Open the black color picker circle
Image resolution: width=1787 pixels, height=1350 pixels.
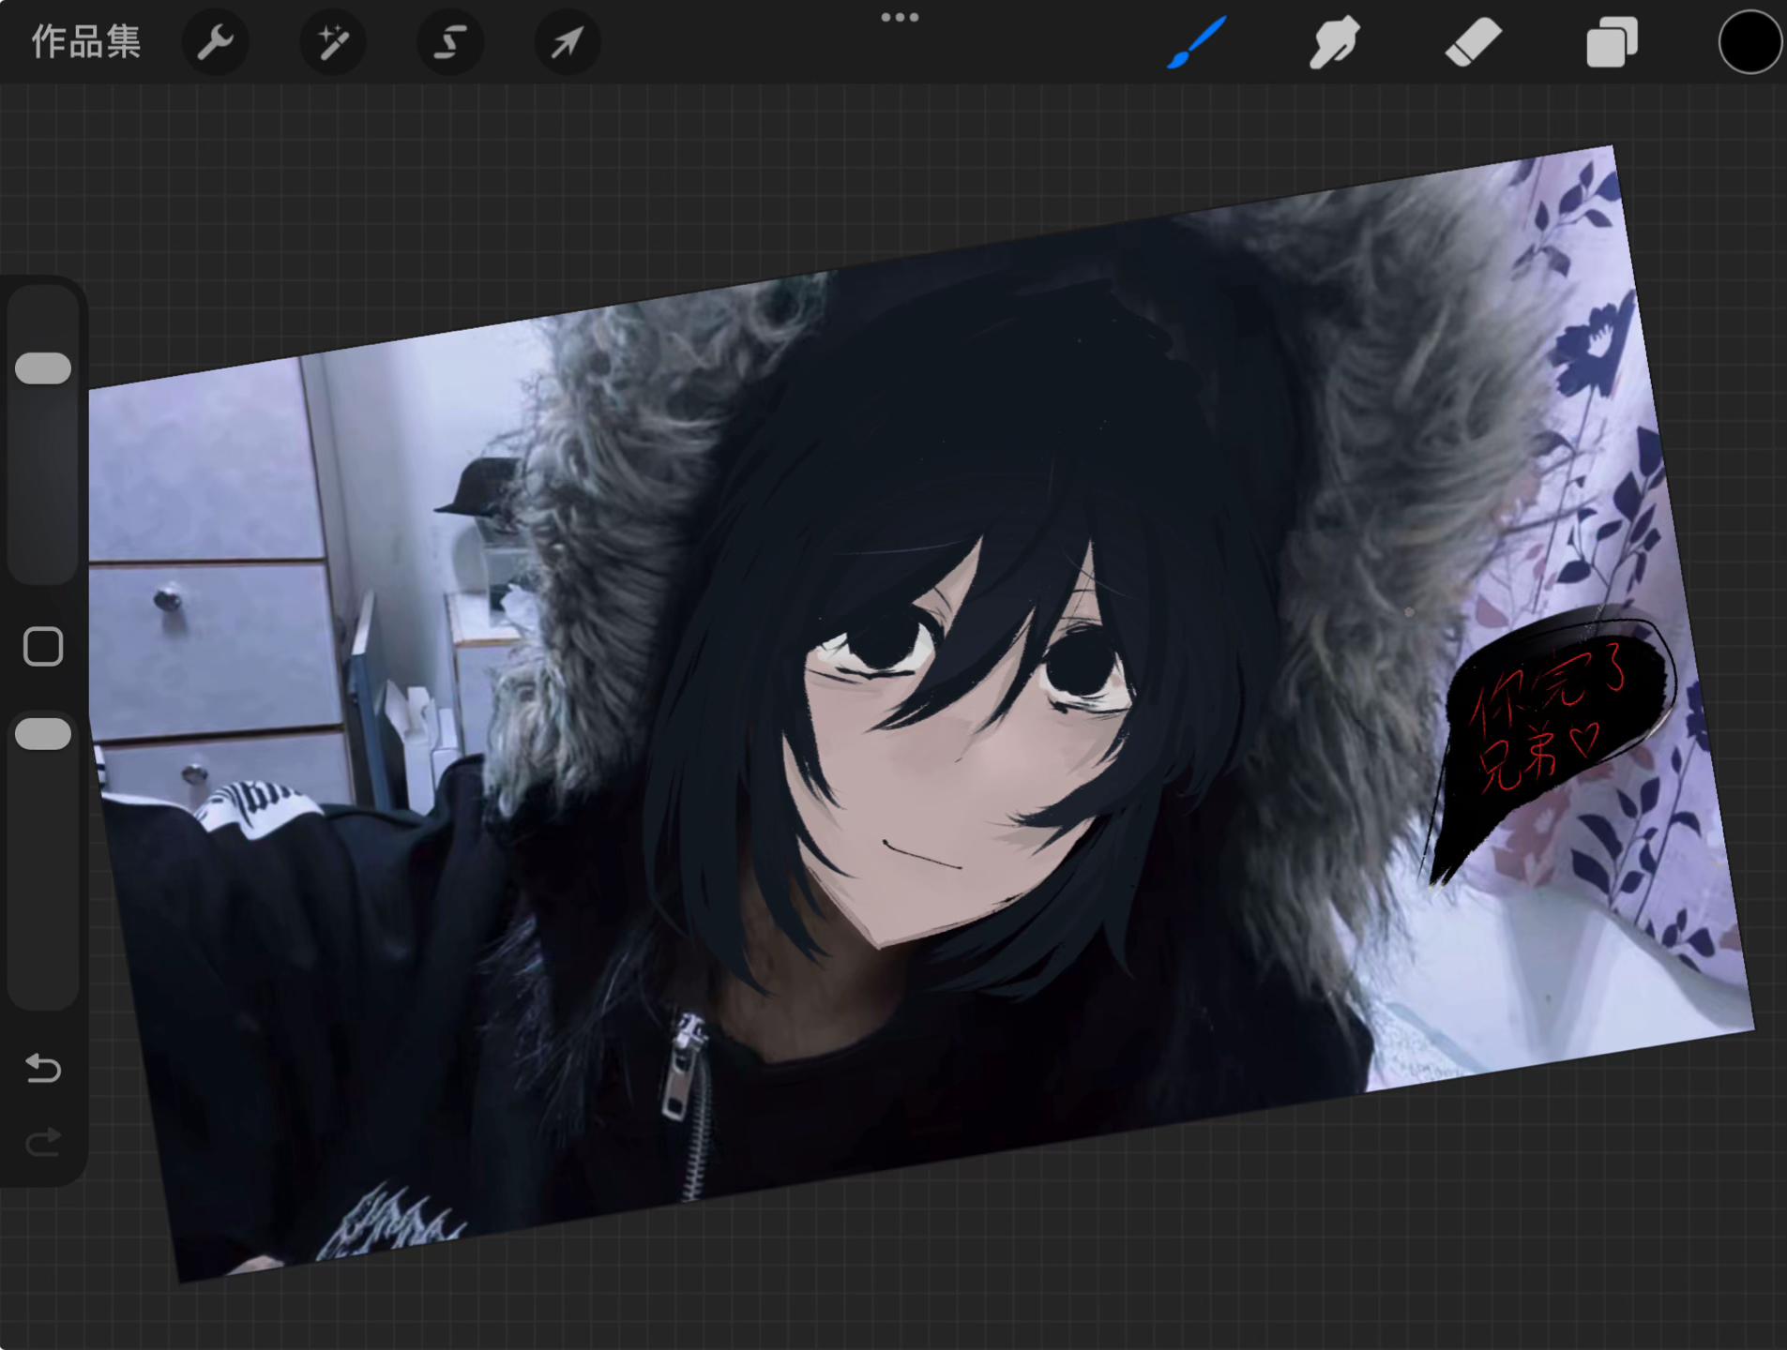tap(1750, 42)
